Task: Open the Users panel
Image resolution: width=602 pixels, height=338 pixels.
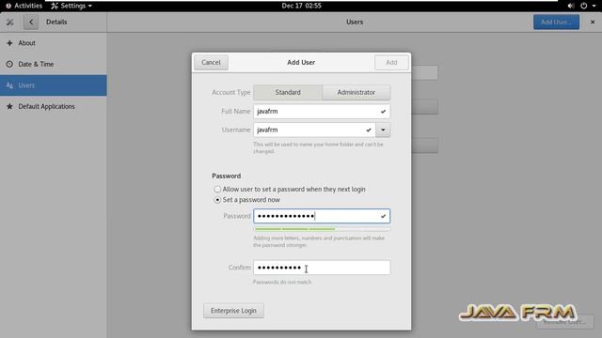Action: pyautogui.click(x=54, y=85)
